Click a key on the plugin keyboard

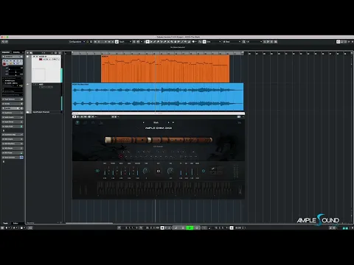164,189
